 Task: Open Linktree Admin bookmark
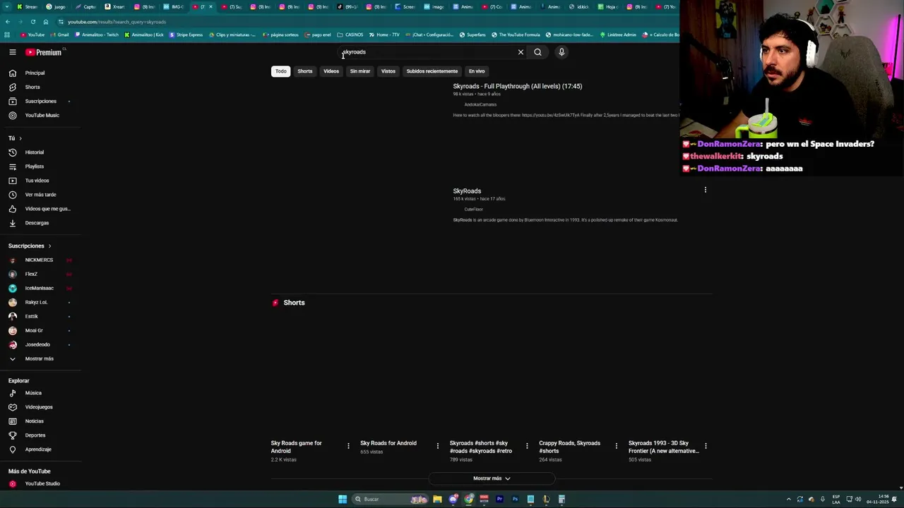click(617, 35)
